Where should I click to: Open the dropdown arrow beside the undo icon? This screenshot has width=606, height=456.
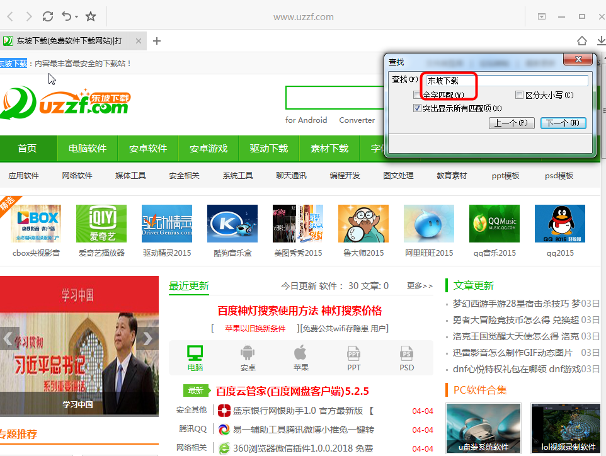[x=76, y=16]
